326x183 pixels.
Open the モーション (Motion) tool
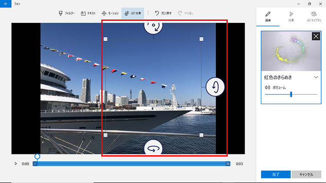(x=110, y=13)
